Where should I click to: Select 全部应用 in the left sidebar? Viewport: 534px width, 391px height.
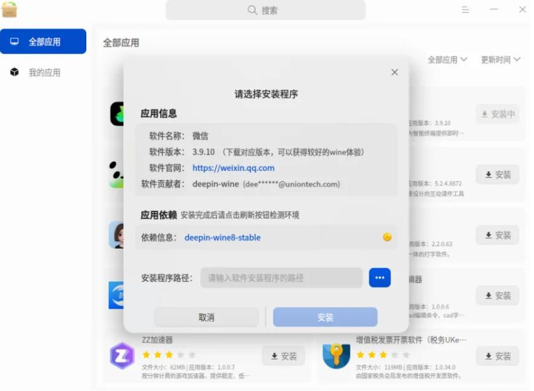[44, 41]
